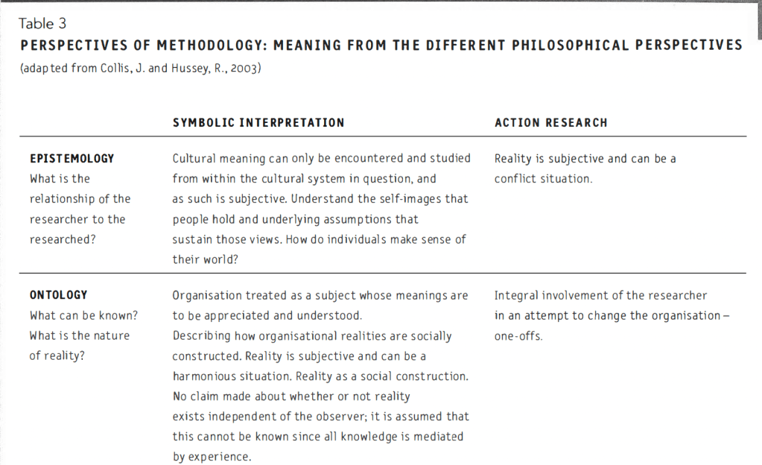Click the "Epistemology" row heading
This screenshot has height=465, width=762.
(72, 159)
